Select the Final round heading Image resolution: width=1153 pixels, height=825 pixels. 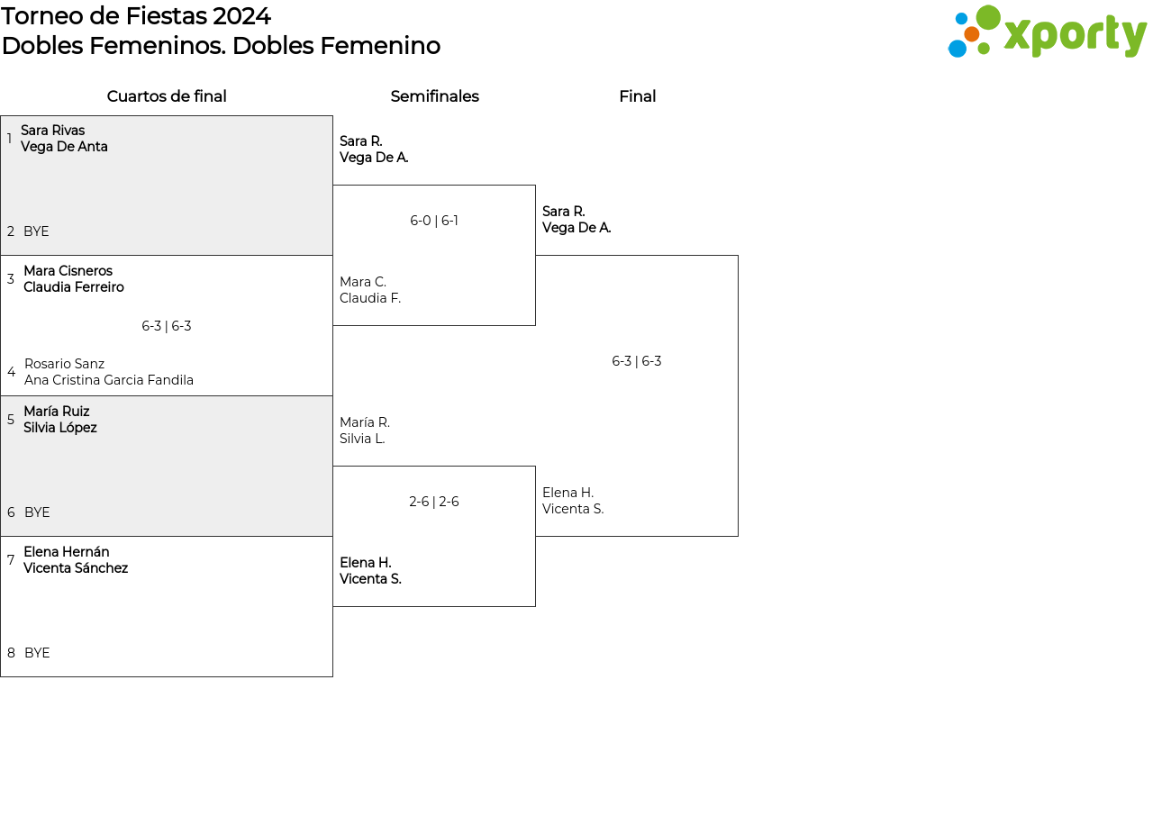click(x=637, y=96)
